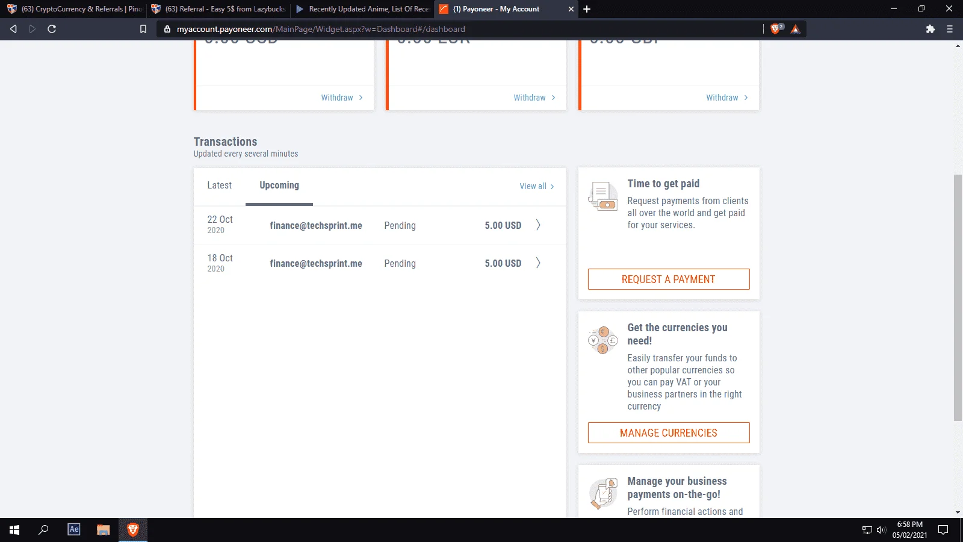Open Brave Rewards triangle icon
The width and height of the screenshot is (963, 542).
(796, 29)
